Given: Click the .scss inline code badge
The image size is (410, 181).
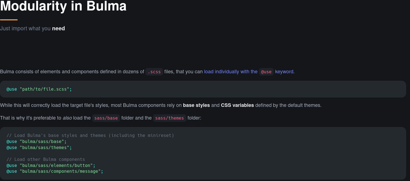Looking at the screenshot, I should [x=154, y=72].
